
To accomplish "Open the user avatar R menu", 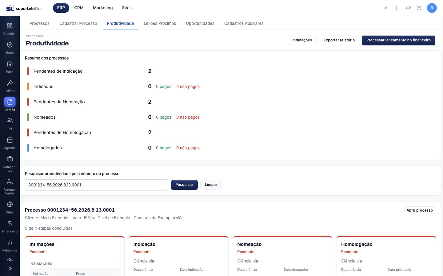I will (x=432, y=8).
